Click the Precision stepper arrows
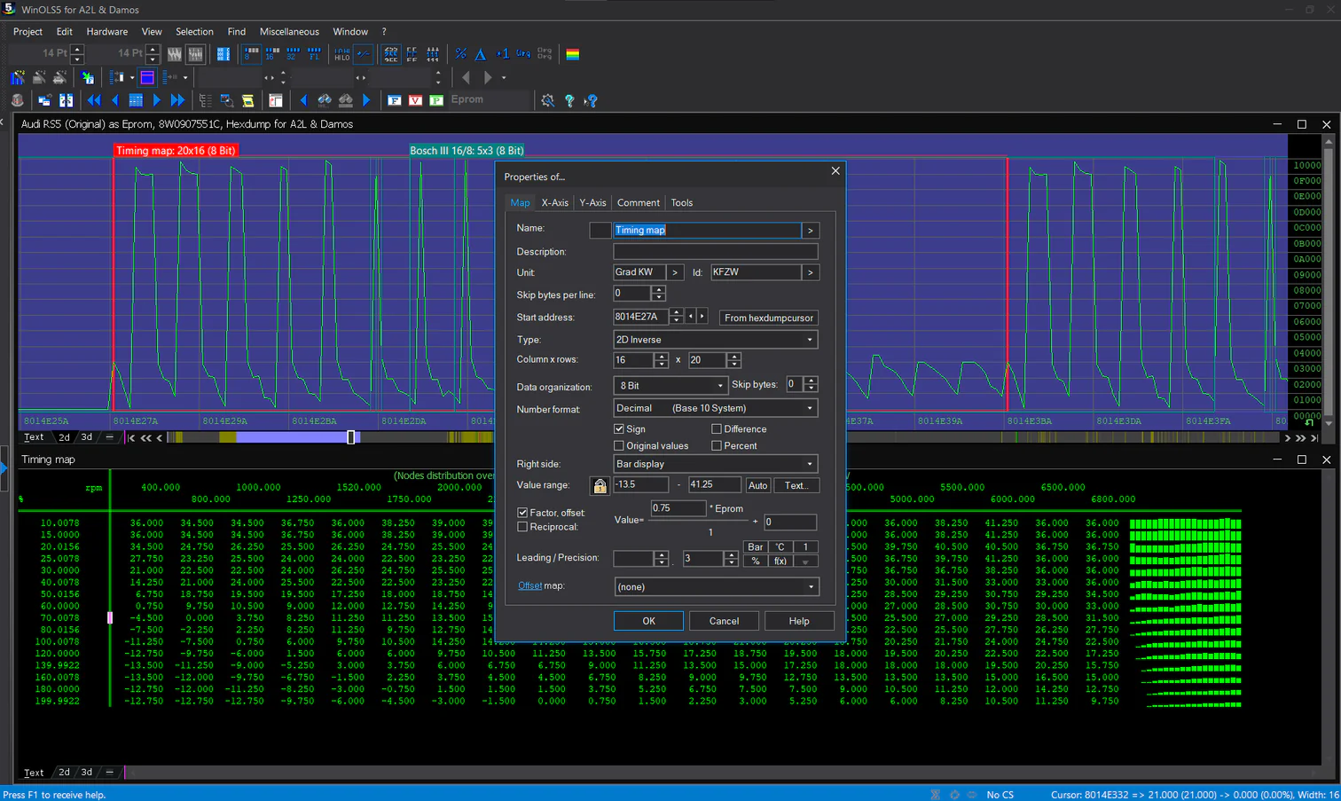Image resolution: width=1341 pixels, height=801 pixels. pos(731,558)
